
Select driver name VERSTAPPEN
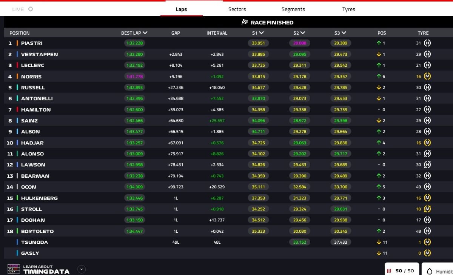pos(39,54)
